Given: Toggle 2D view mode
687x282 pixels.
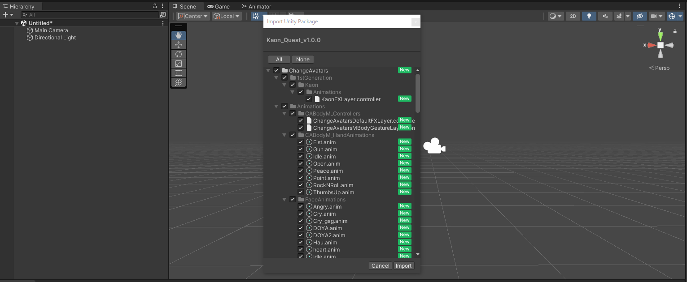Looking at the screenshot, I should coord(573,16).
